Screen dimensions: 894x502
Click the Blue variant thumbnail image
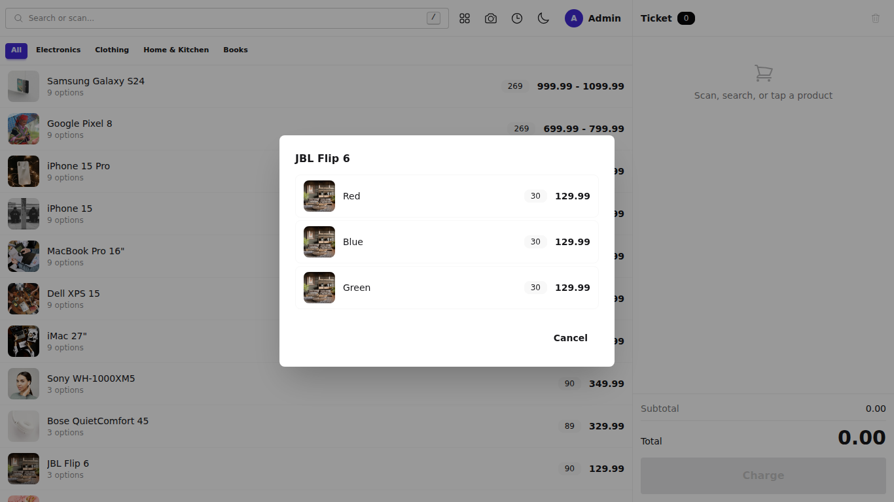pyautogui.click(x=319, y=242)
